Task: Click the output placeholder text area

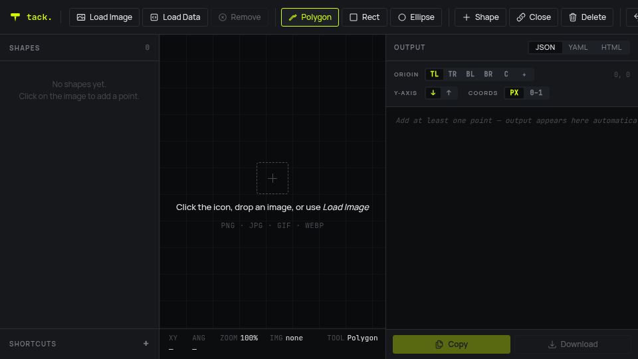Action: tap(516, 120)
